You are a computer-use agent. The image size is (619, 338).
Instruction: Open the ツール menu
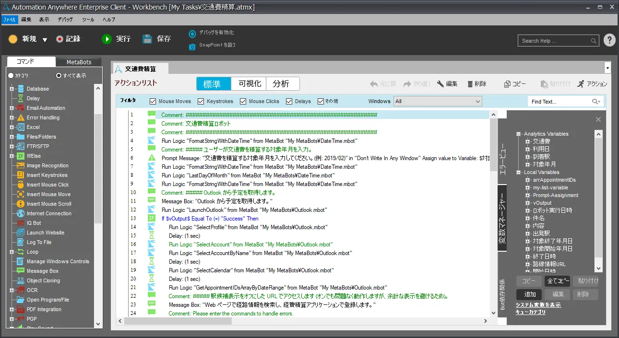coord(88,19)
